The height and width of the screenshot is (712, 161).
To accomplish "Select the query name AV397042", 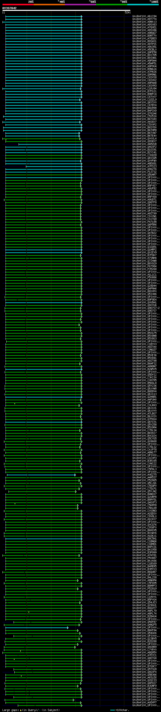I will pos(9,8).
